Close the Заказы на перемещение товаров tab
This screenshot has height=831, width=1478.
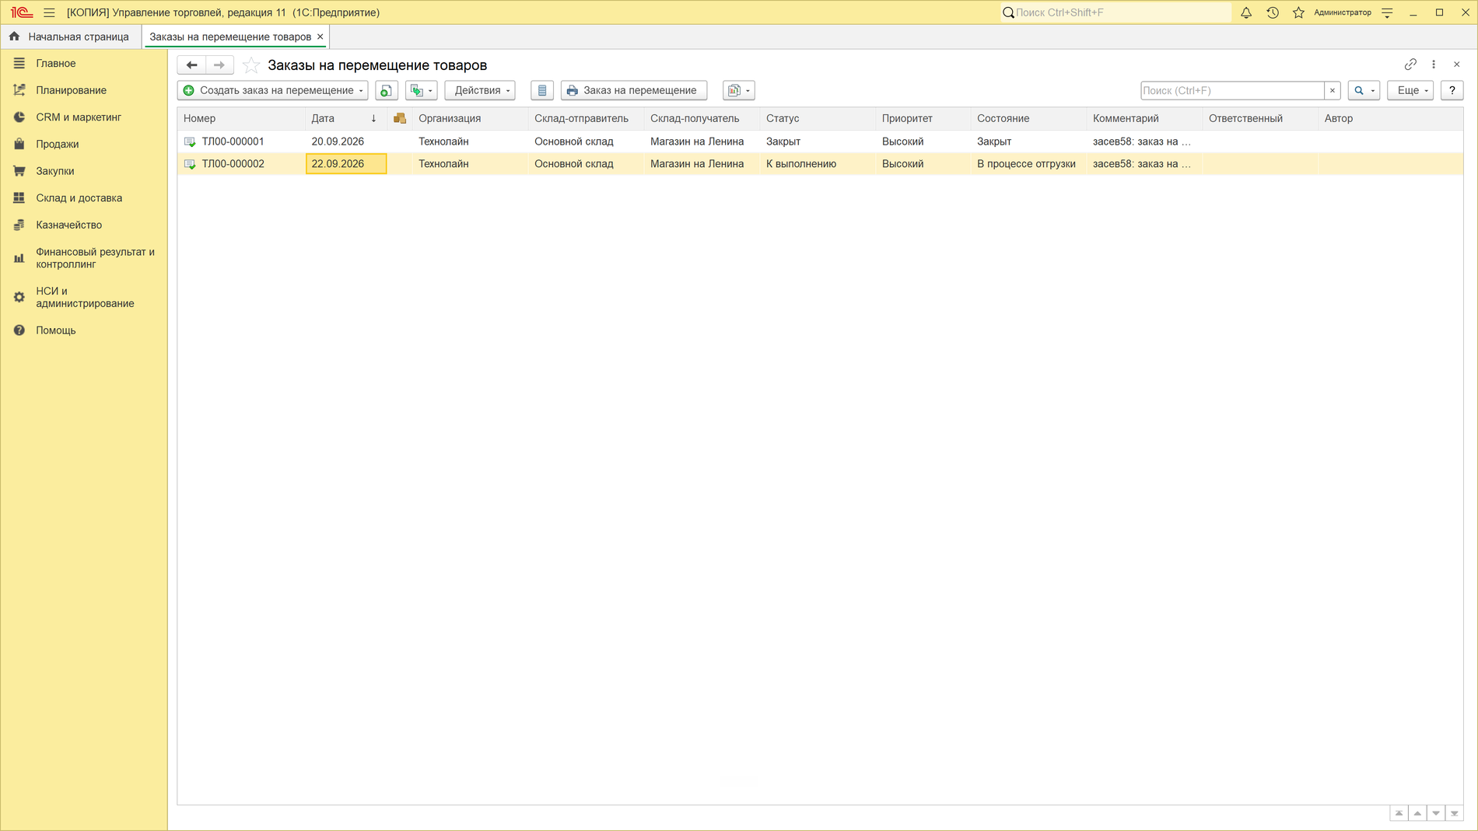(x=320, y=37)
